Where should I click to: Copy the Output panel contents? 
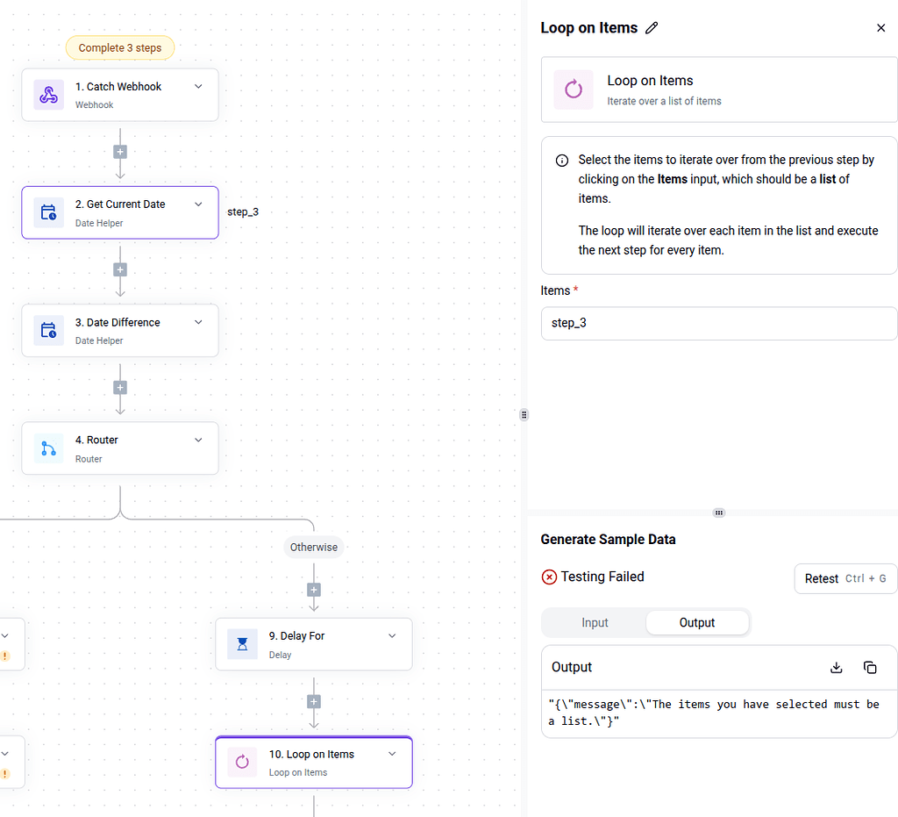click(x=870, y=667)
